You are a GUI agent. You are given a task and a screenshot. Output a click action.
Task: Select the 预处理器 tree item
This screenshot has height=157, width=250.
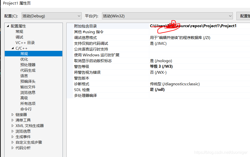[28, 65]
